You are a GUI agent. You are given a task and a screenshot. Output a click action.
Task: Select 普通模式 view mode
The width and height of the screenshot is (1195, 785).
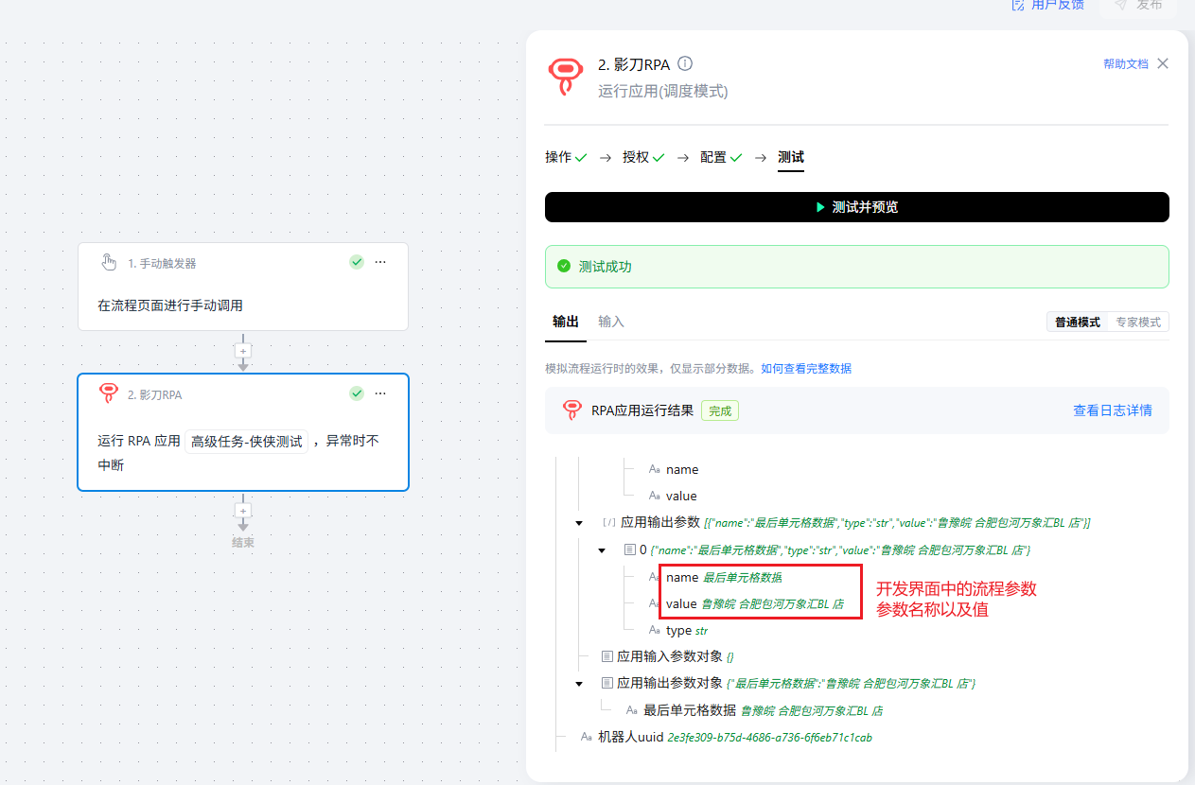click(x=1078, y=323)
